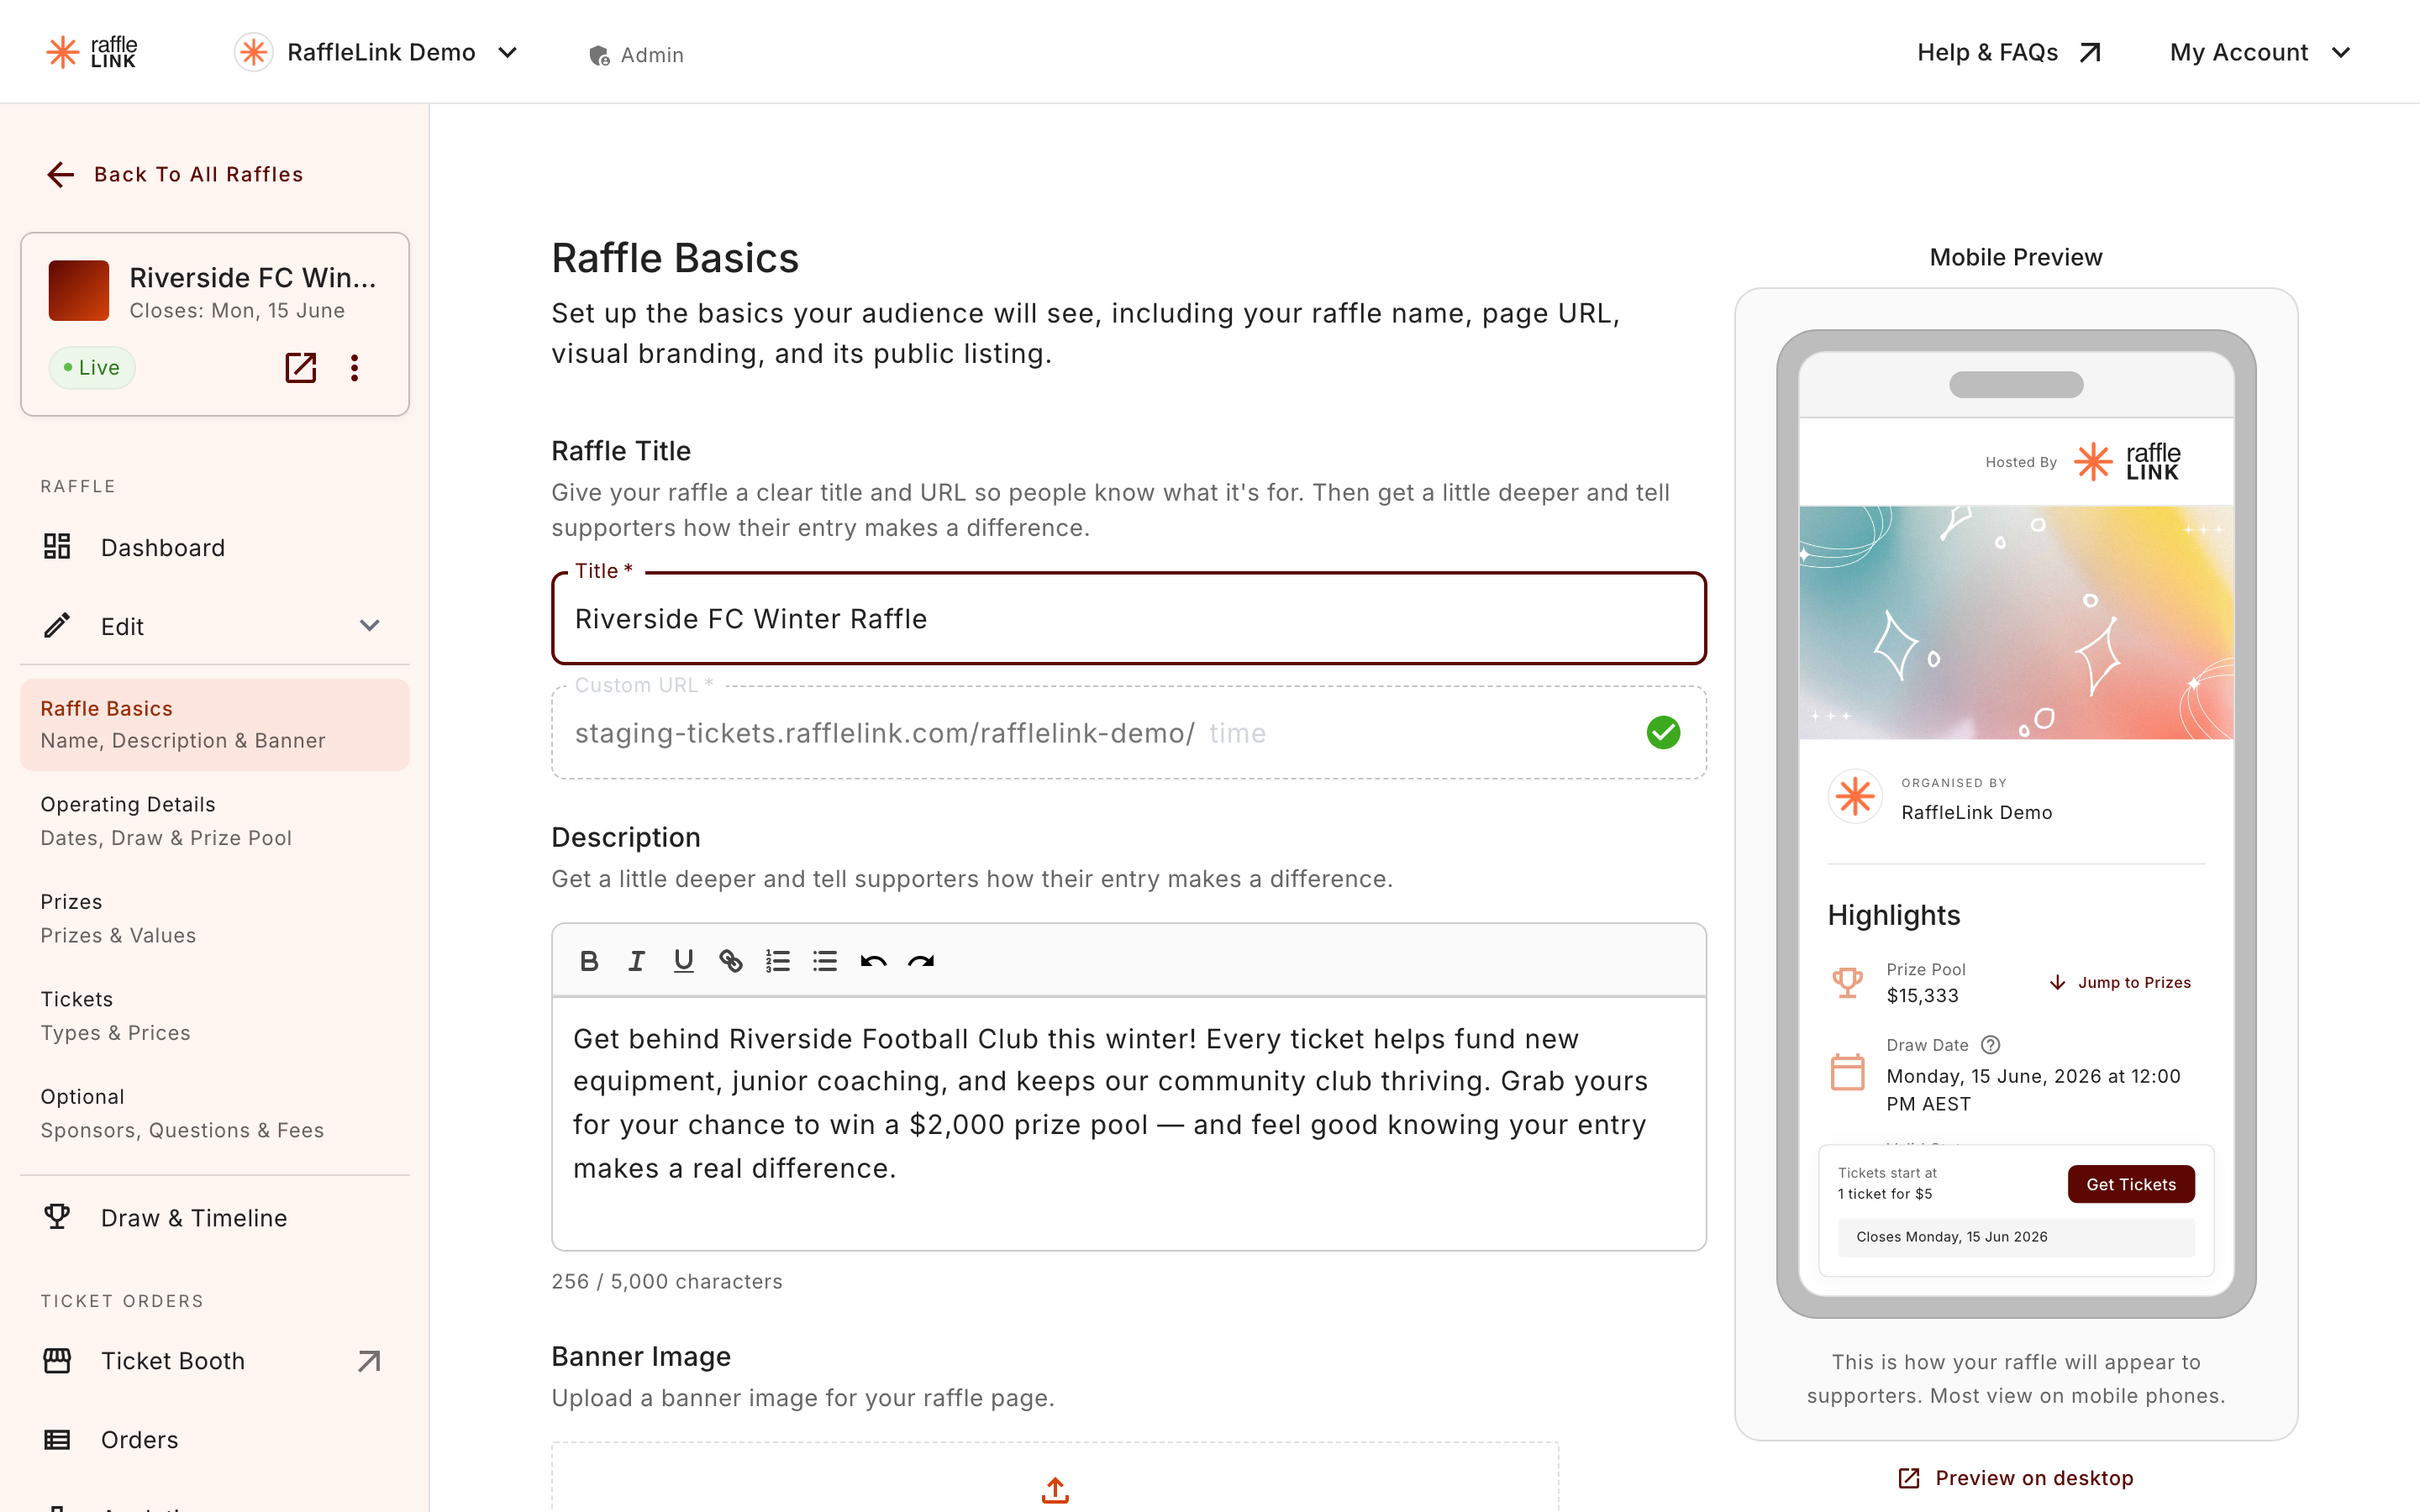Open raffle page in new tab icon
This screenshot has height=1512, width=2420.
coord(301,367)
